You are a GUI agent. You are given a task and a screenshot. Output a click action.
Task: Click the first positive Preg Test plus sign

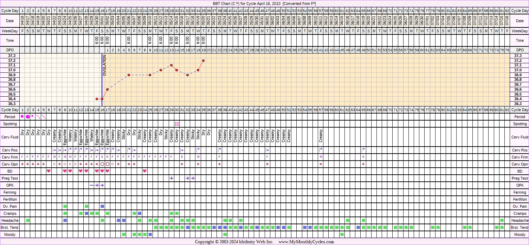click(x=172, y=178)
